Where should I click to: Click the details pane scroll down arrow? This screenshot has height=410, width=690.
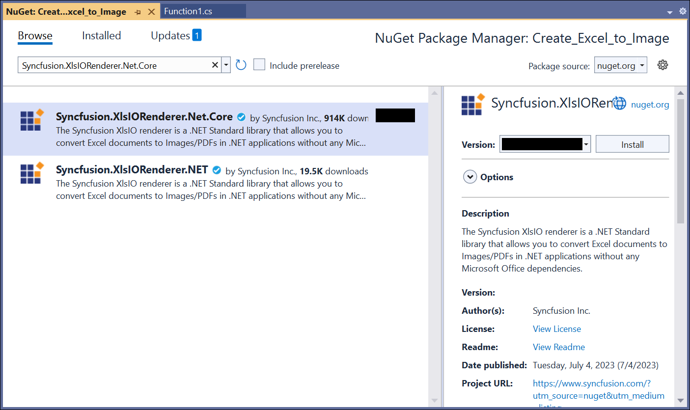(x=680, y=400)
